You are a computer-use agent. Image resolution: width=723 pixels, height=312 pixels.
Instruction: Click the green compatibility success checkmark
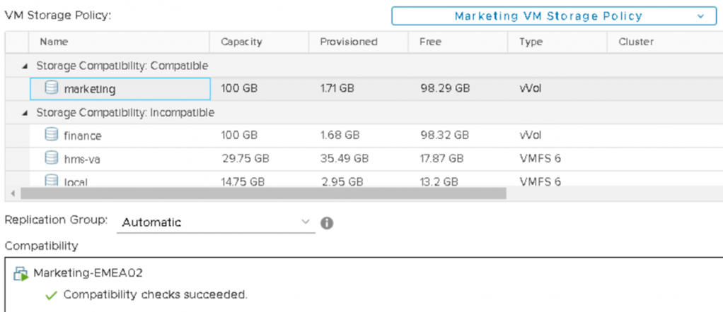click(x=51, y=295)
